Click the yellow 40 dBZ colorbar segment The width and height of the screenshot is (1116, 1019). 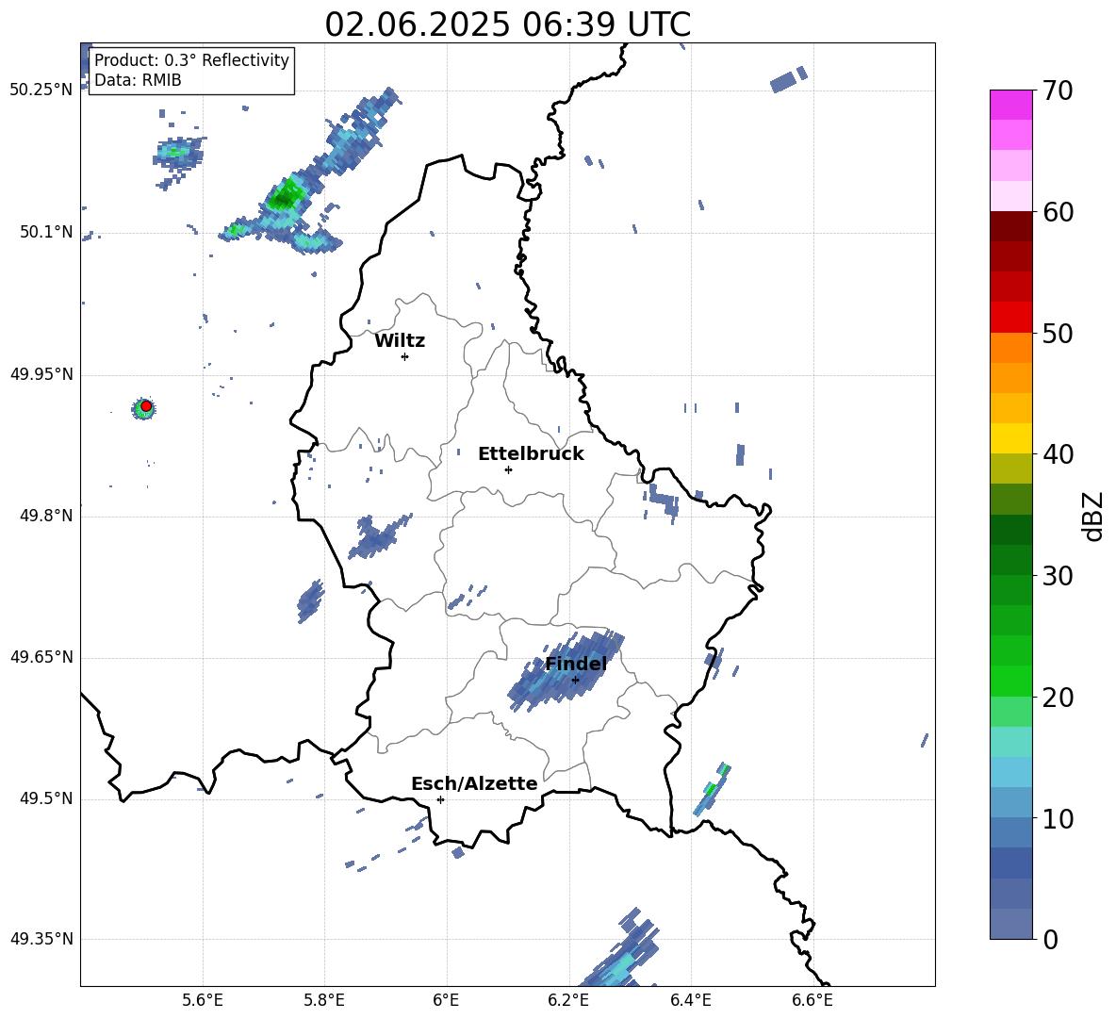tap(1010, 438)
